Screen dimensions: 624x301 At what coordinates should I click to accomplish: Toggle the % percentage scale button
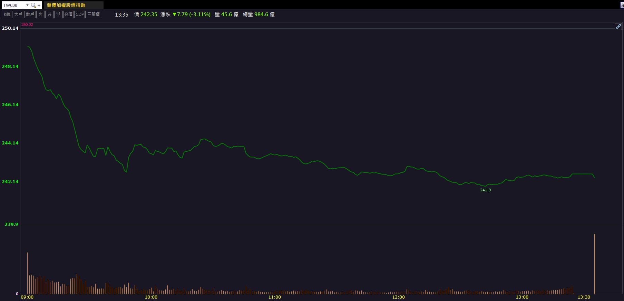49,14
